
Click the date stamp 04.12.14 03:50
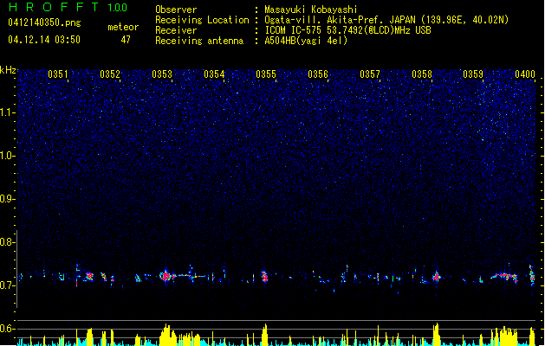[44, 40]
